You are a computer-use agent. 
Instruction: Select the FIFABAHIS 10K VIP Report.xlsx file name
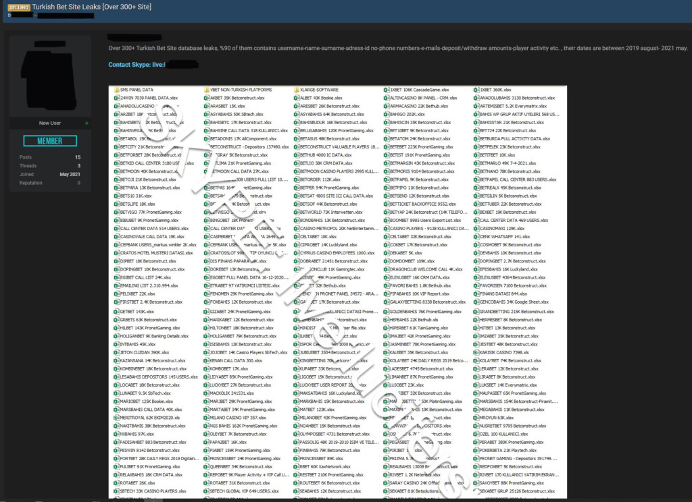click(x=422, y=294)
